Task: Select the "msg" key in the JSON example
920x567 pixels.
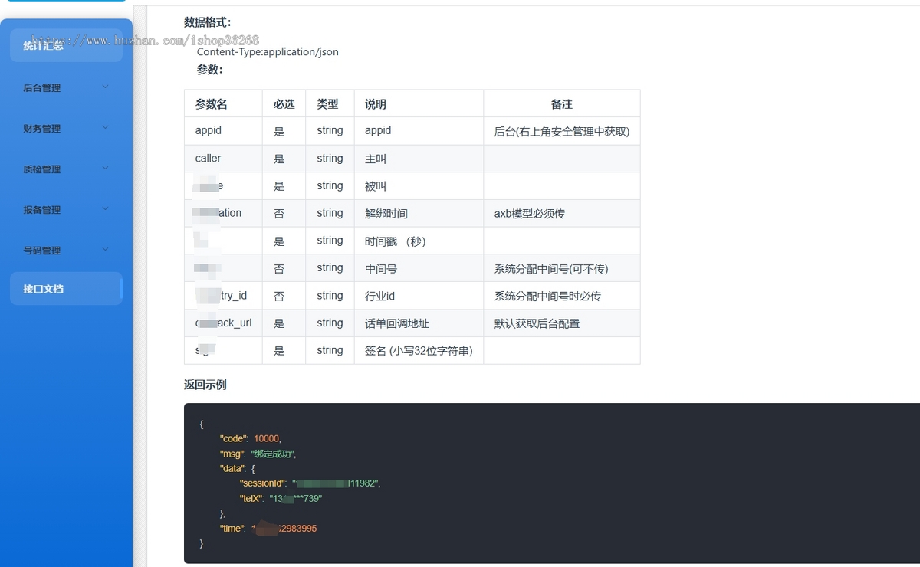Action: click(x=232, y=454)
